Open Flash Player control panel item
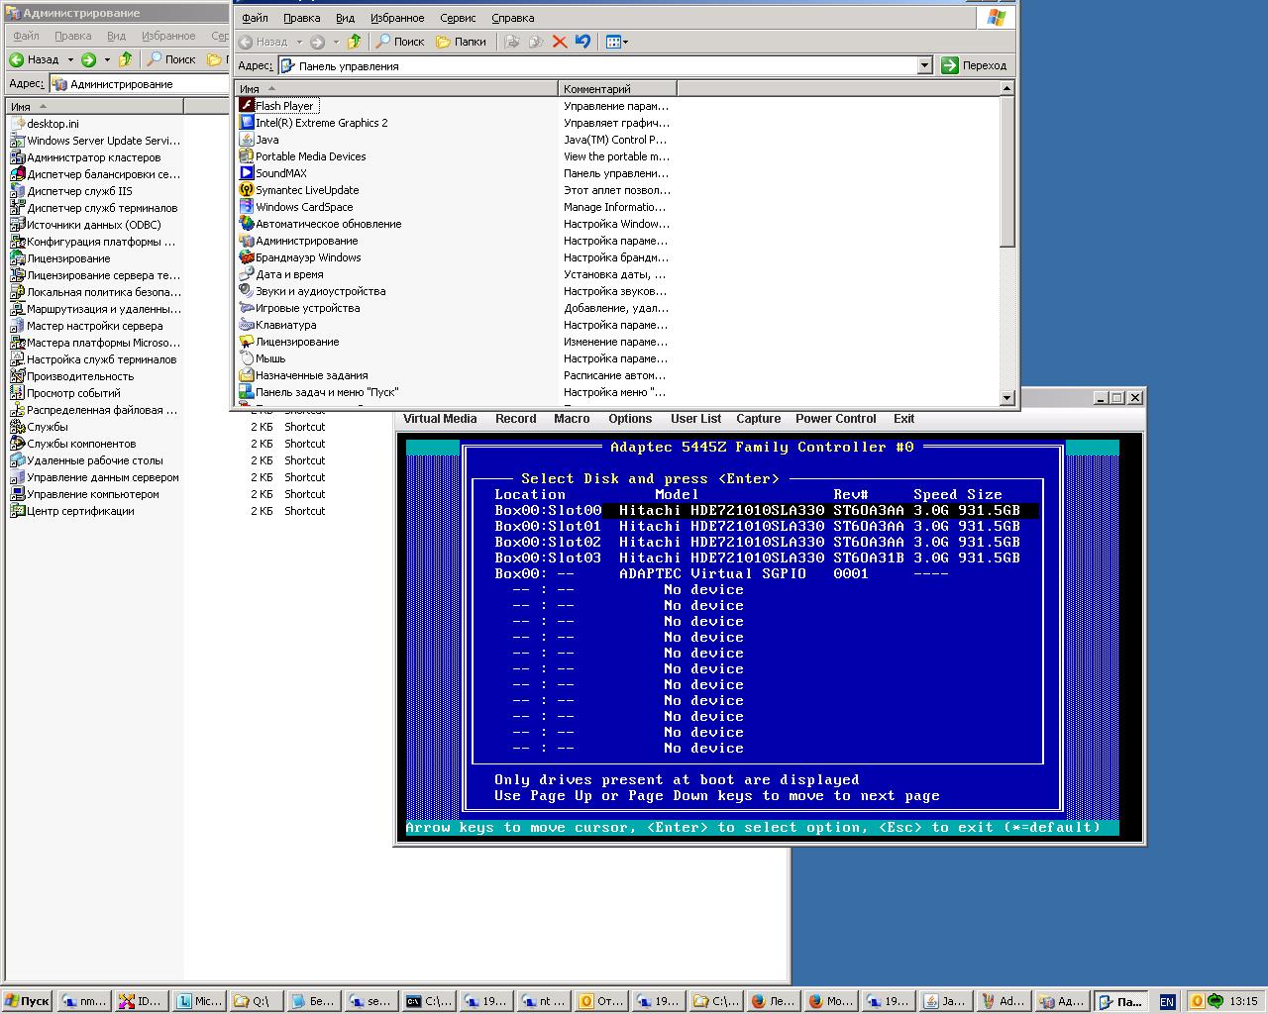 click(x=283, y=106)
